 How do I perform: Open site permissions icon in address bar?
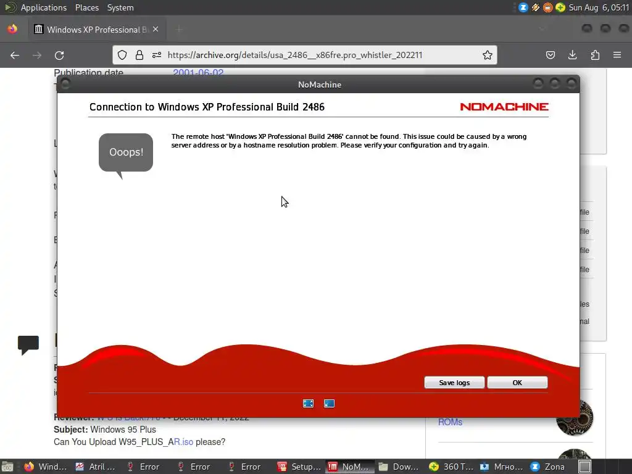point(157,55)
